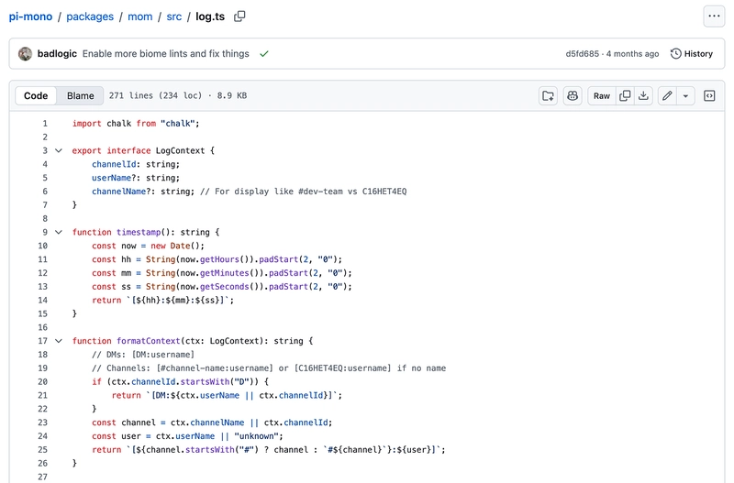Collapse the formatContext function block

59,341
